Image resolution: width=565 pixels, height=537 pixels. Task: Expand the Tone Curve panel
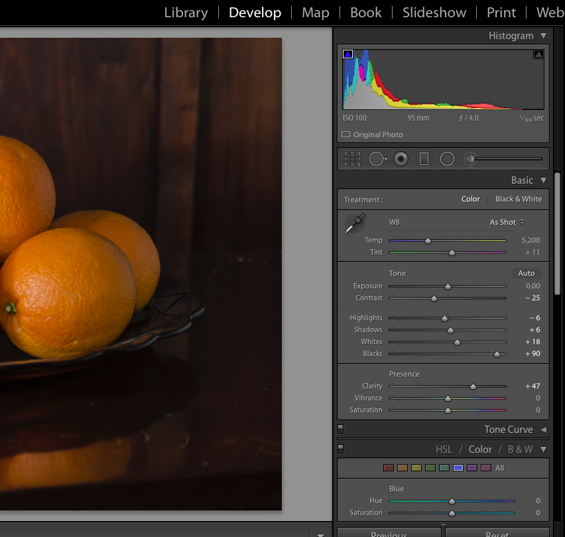point(544,430)
